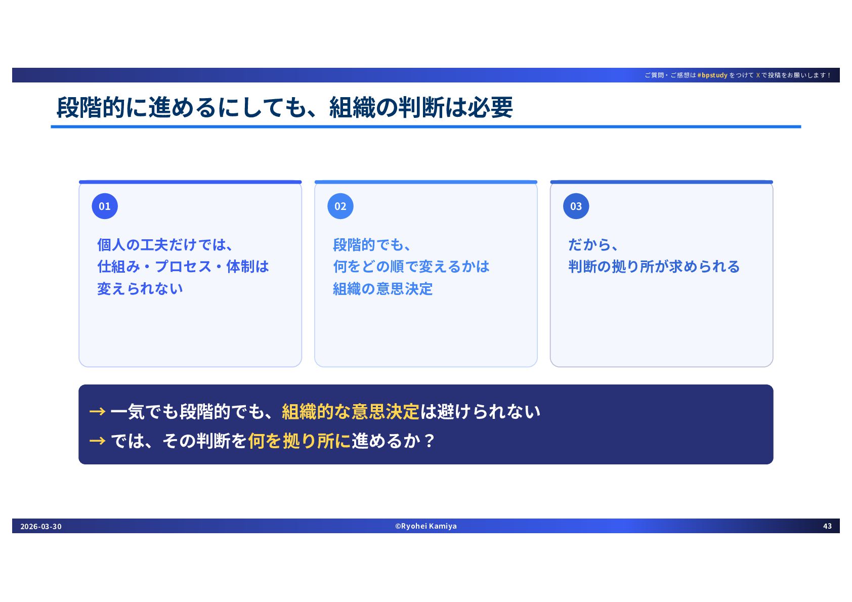Image resolution: width=852 pixels, height=602 pixels.
Task: Click text 仕組み・プロセス・体制は
Action: click(x=183, y=267)
